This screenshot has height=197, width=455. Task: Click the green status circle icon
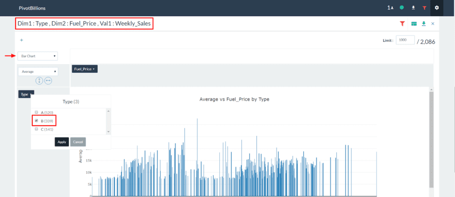click(x=401, y=8)
